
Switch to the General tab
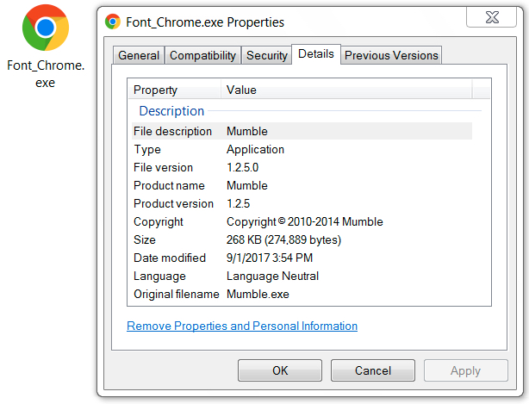pos(139,55)
